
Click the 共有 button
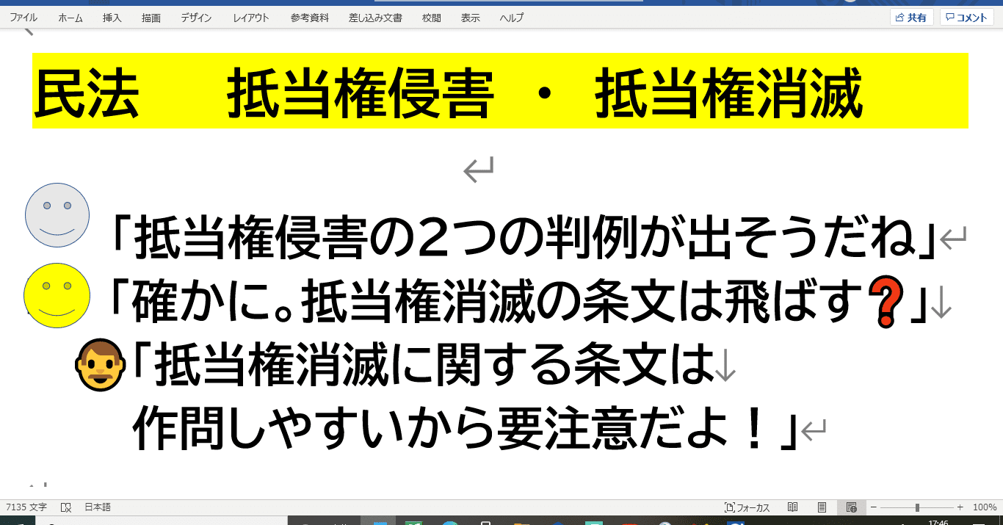911,16
